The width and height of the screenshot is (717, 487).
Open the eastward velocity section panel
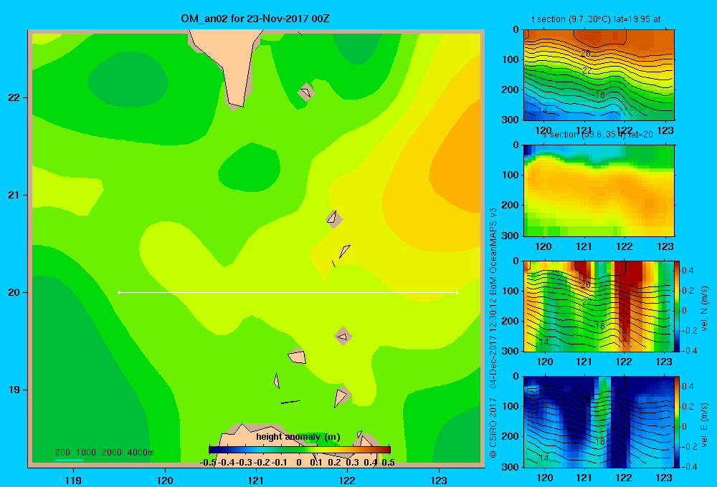point(599,422)
